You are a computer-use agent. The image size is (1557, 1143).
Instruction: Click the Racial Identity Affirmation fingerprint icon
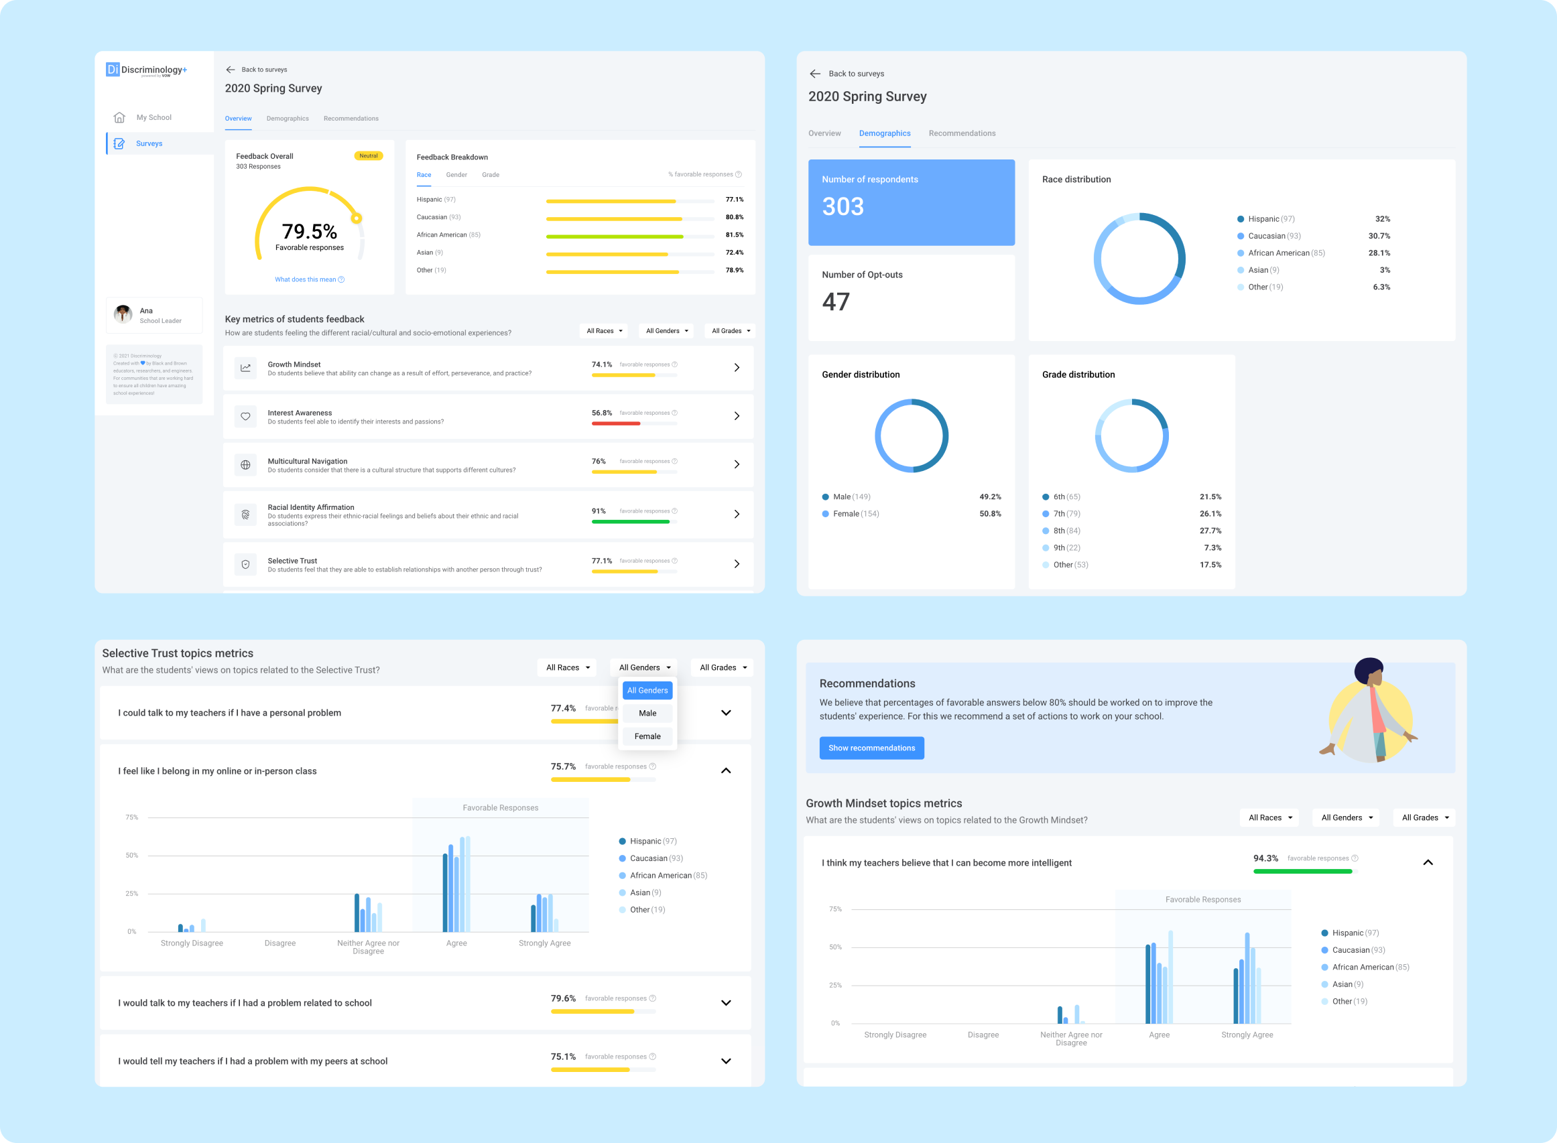tap(245, 515)
